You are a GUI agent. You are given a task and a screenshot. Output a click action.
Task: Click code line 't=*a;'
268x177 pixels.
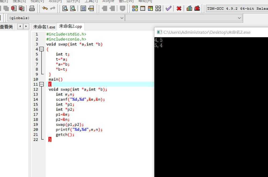pyautogui.click(x=61, y=59)
